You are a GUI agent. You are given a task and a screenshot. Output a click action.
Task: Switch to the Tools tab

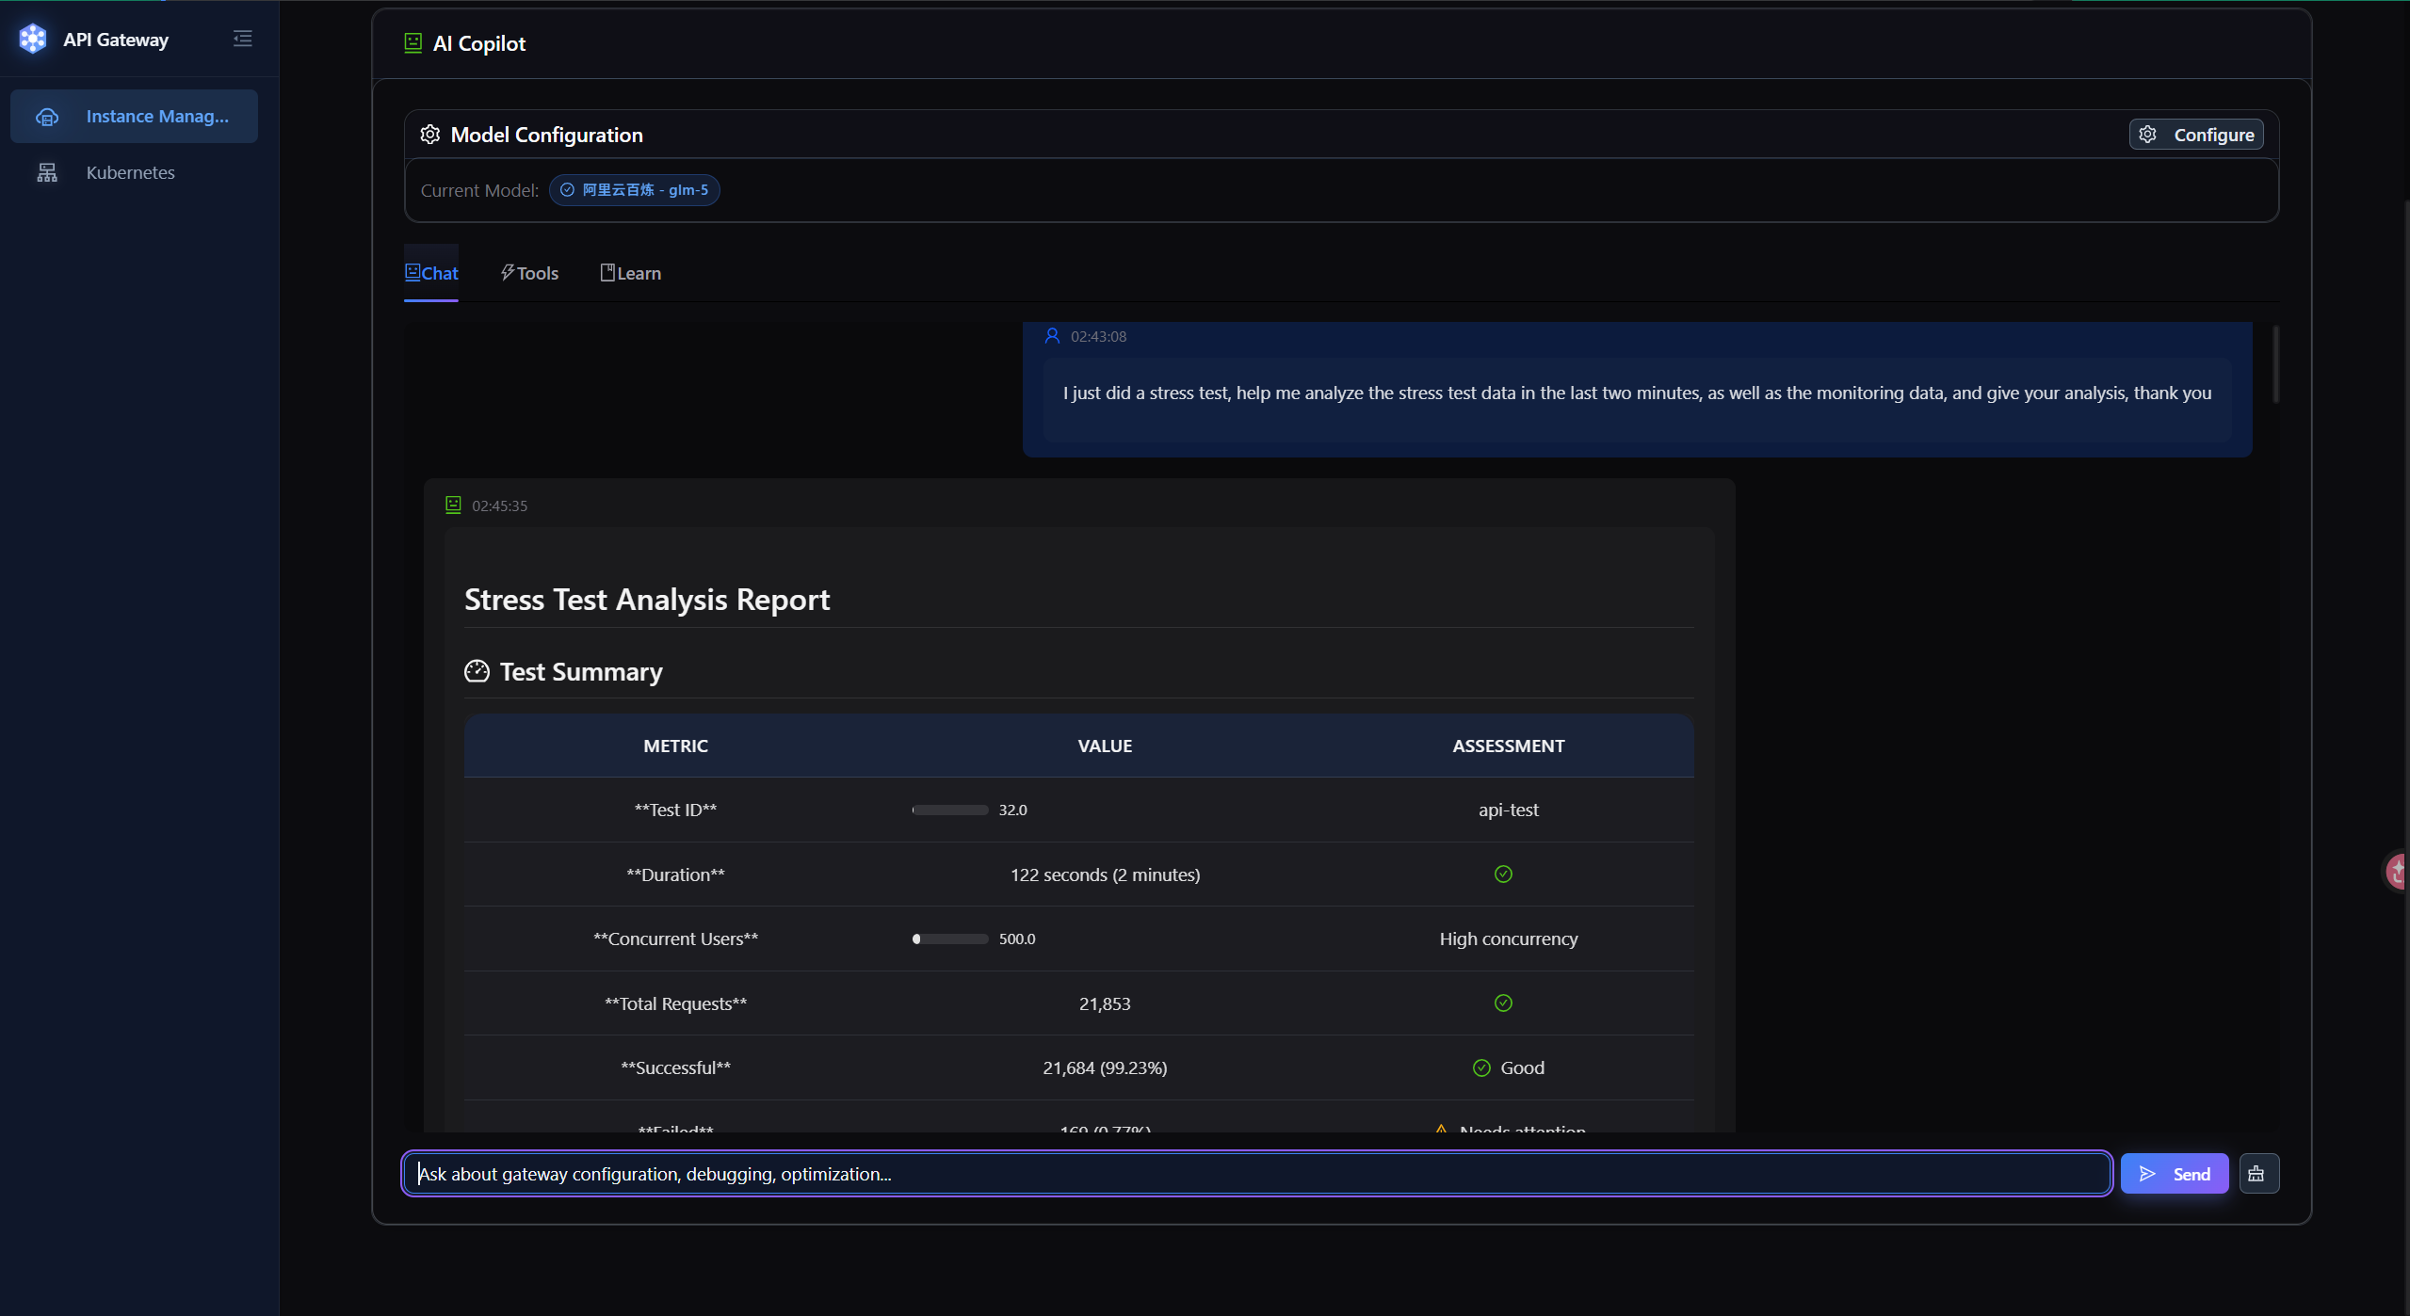tap(529, 273)
